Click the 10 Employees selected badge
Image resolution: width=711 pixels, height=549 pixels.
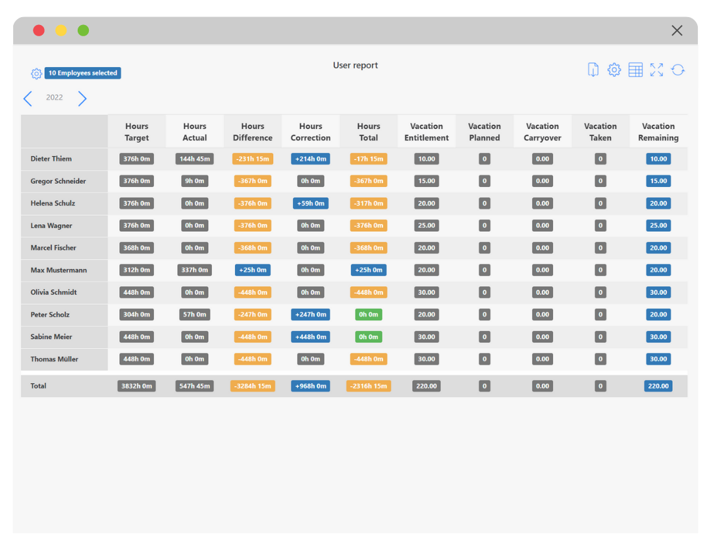[83, 73]
